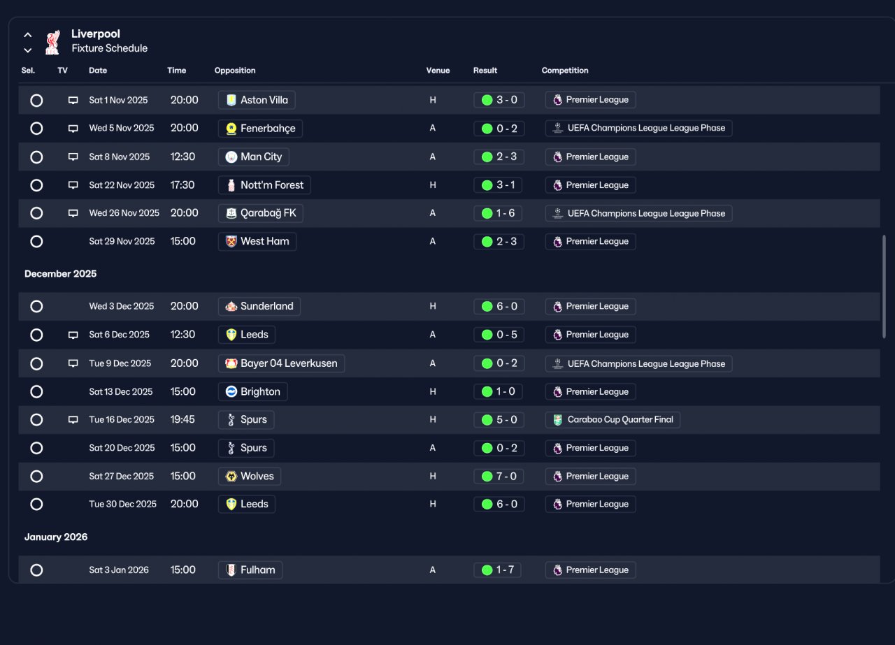The width and height of the screenshot is (895, 645).
Task: Click the down chevron beside Fixture Schedule
Action: (x=28, y=50)
